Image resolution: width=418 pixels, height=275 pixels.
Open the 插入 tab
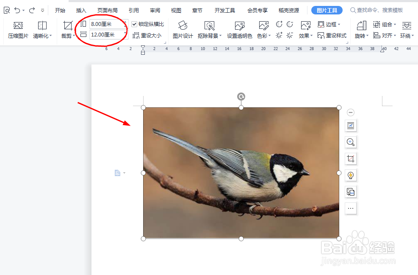81,11
